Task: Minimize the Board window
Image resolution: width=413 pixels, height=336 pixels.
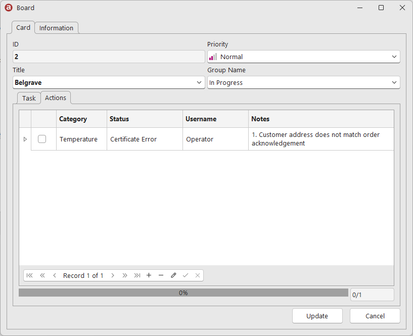Action: tap(360, 8)
